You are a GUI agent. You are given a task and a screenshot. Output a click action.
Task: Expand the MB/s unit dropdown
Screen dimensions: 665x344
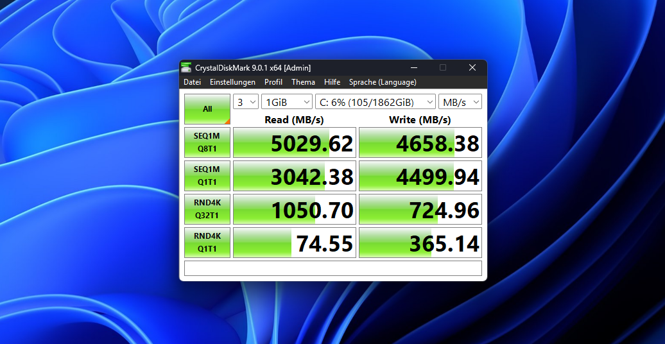(460, 102)
